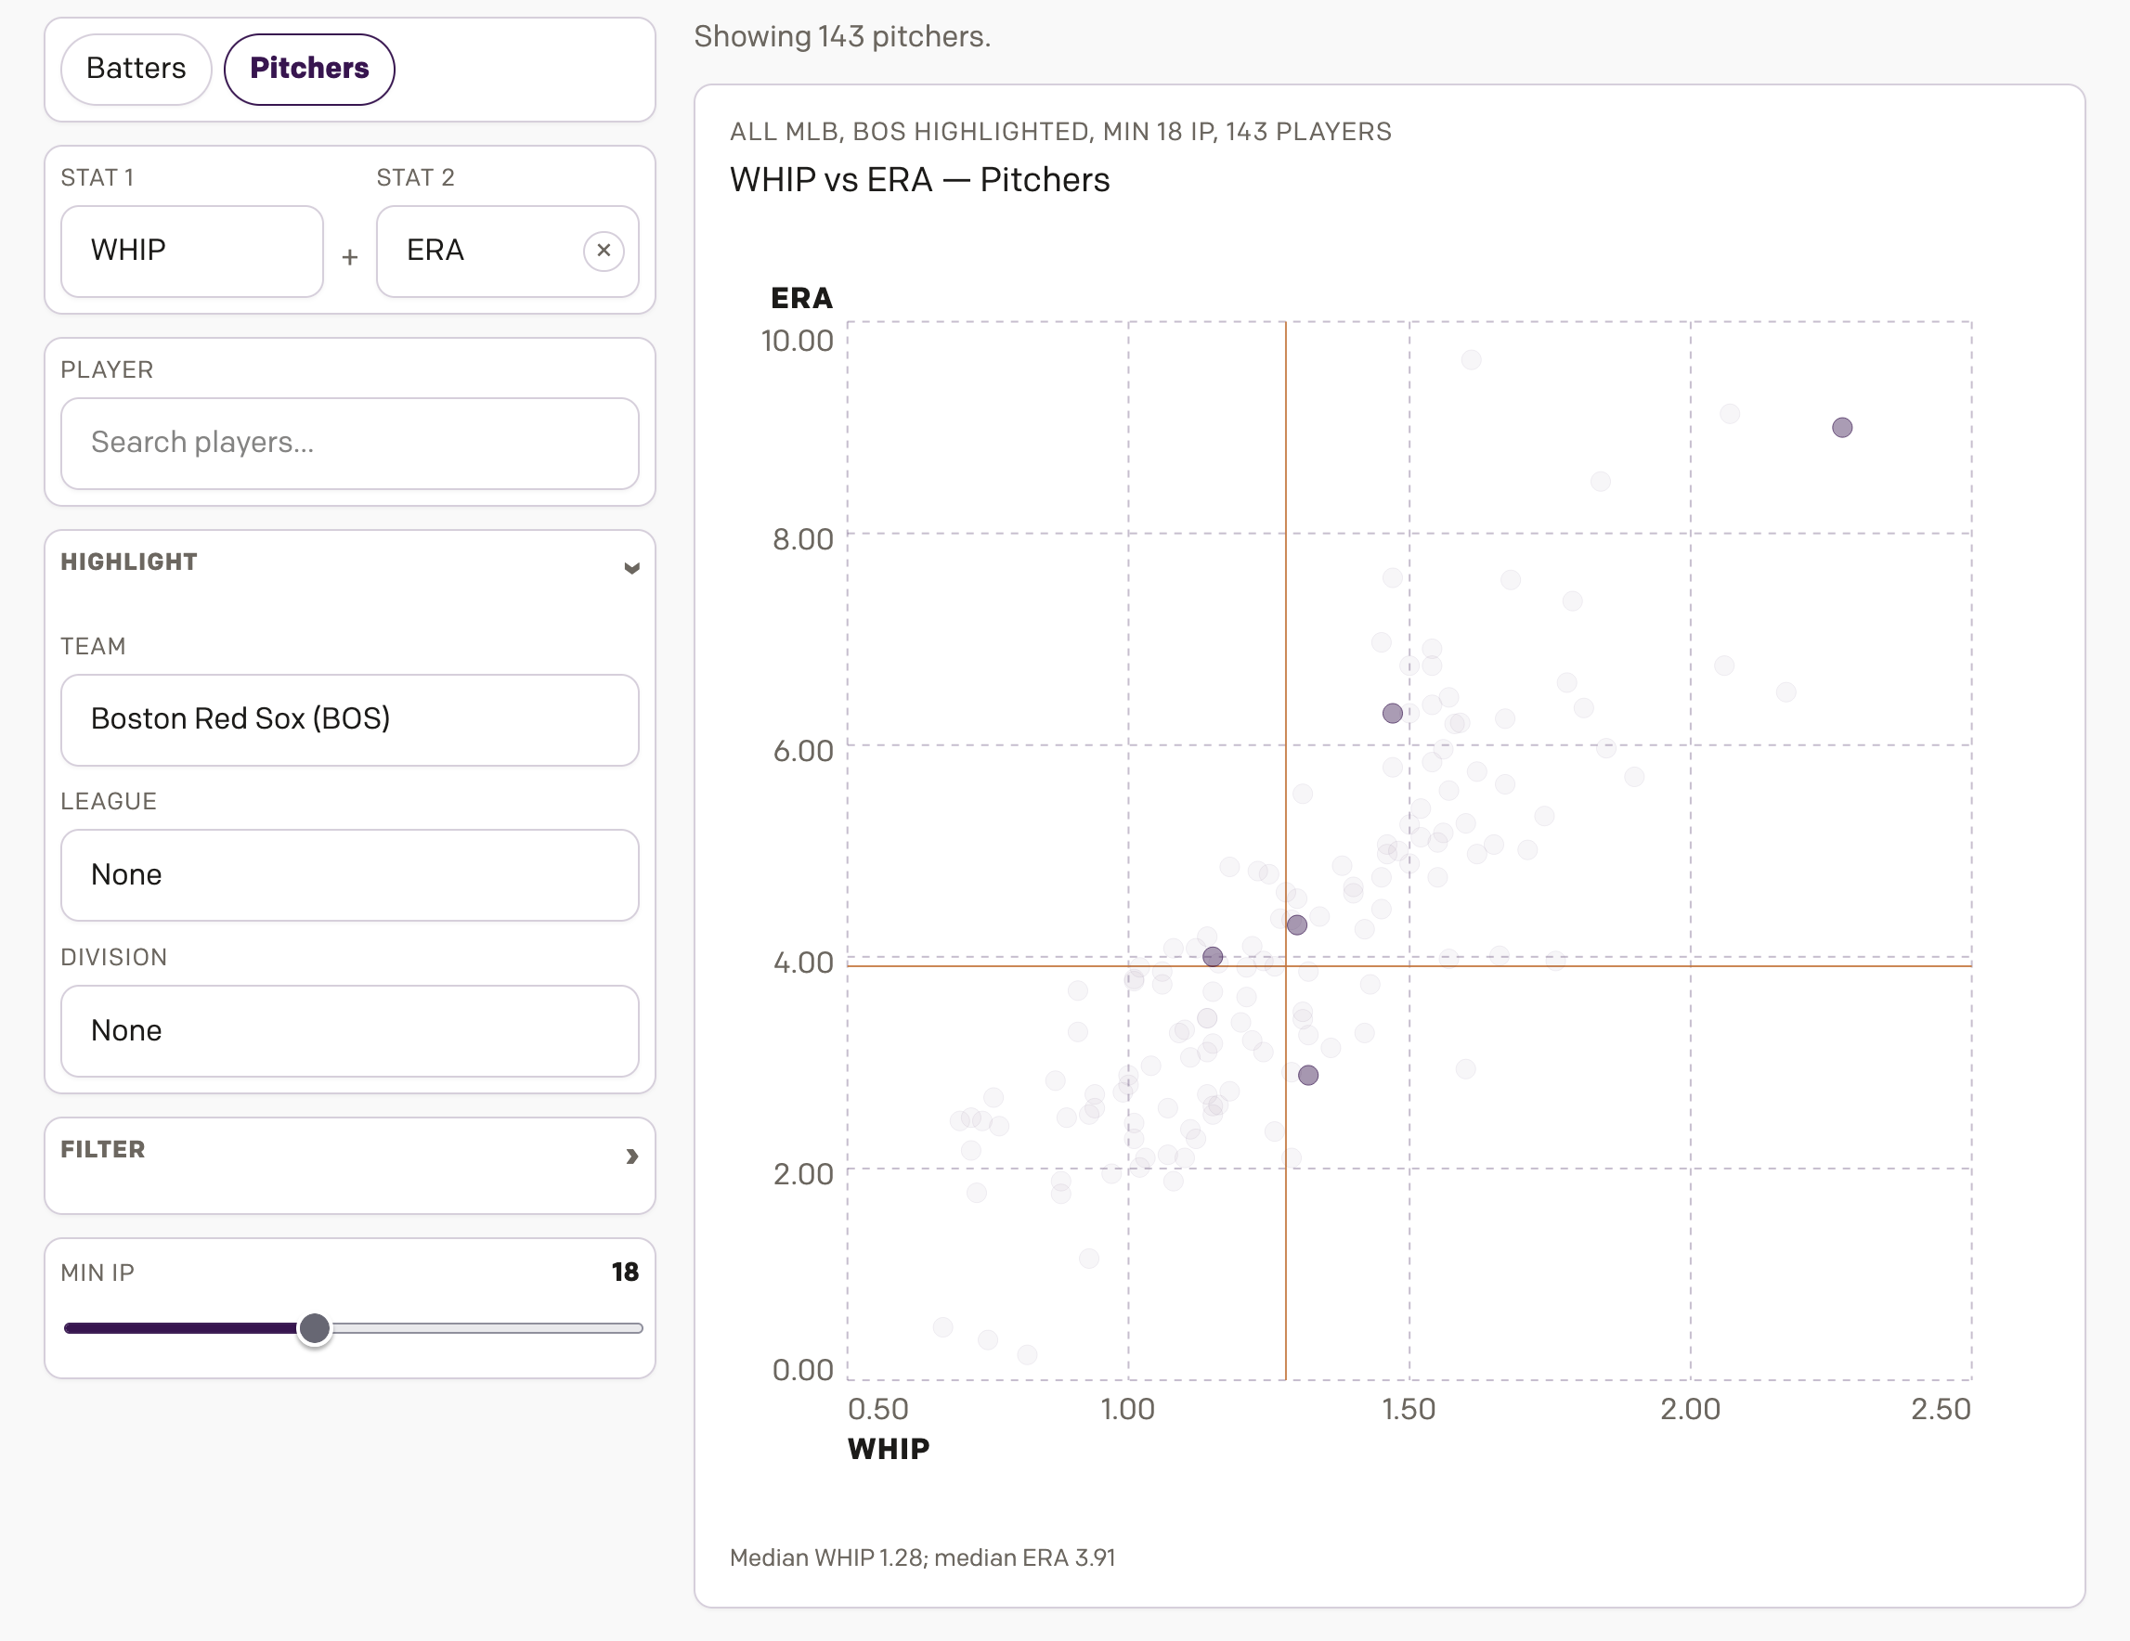The width and height of the screenshot is (2130, 1641).
Task: Open the Boston Red Sox team dropdown
Action: point(349,719)
